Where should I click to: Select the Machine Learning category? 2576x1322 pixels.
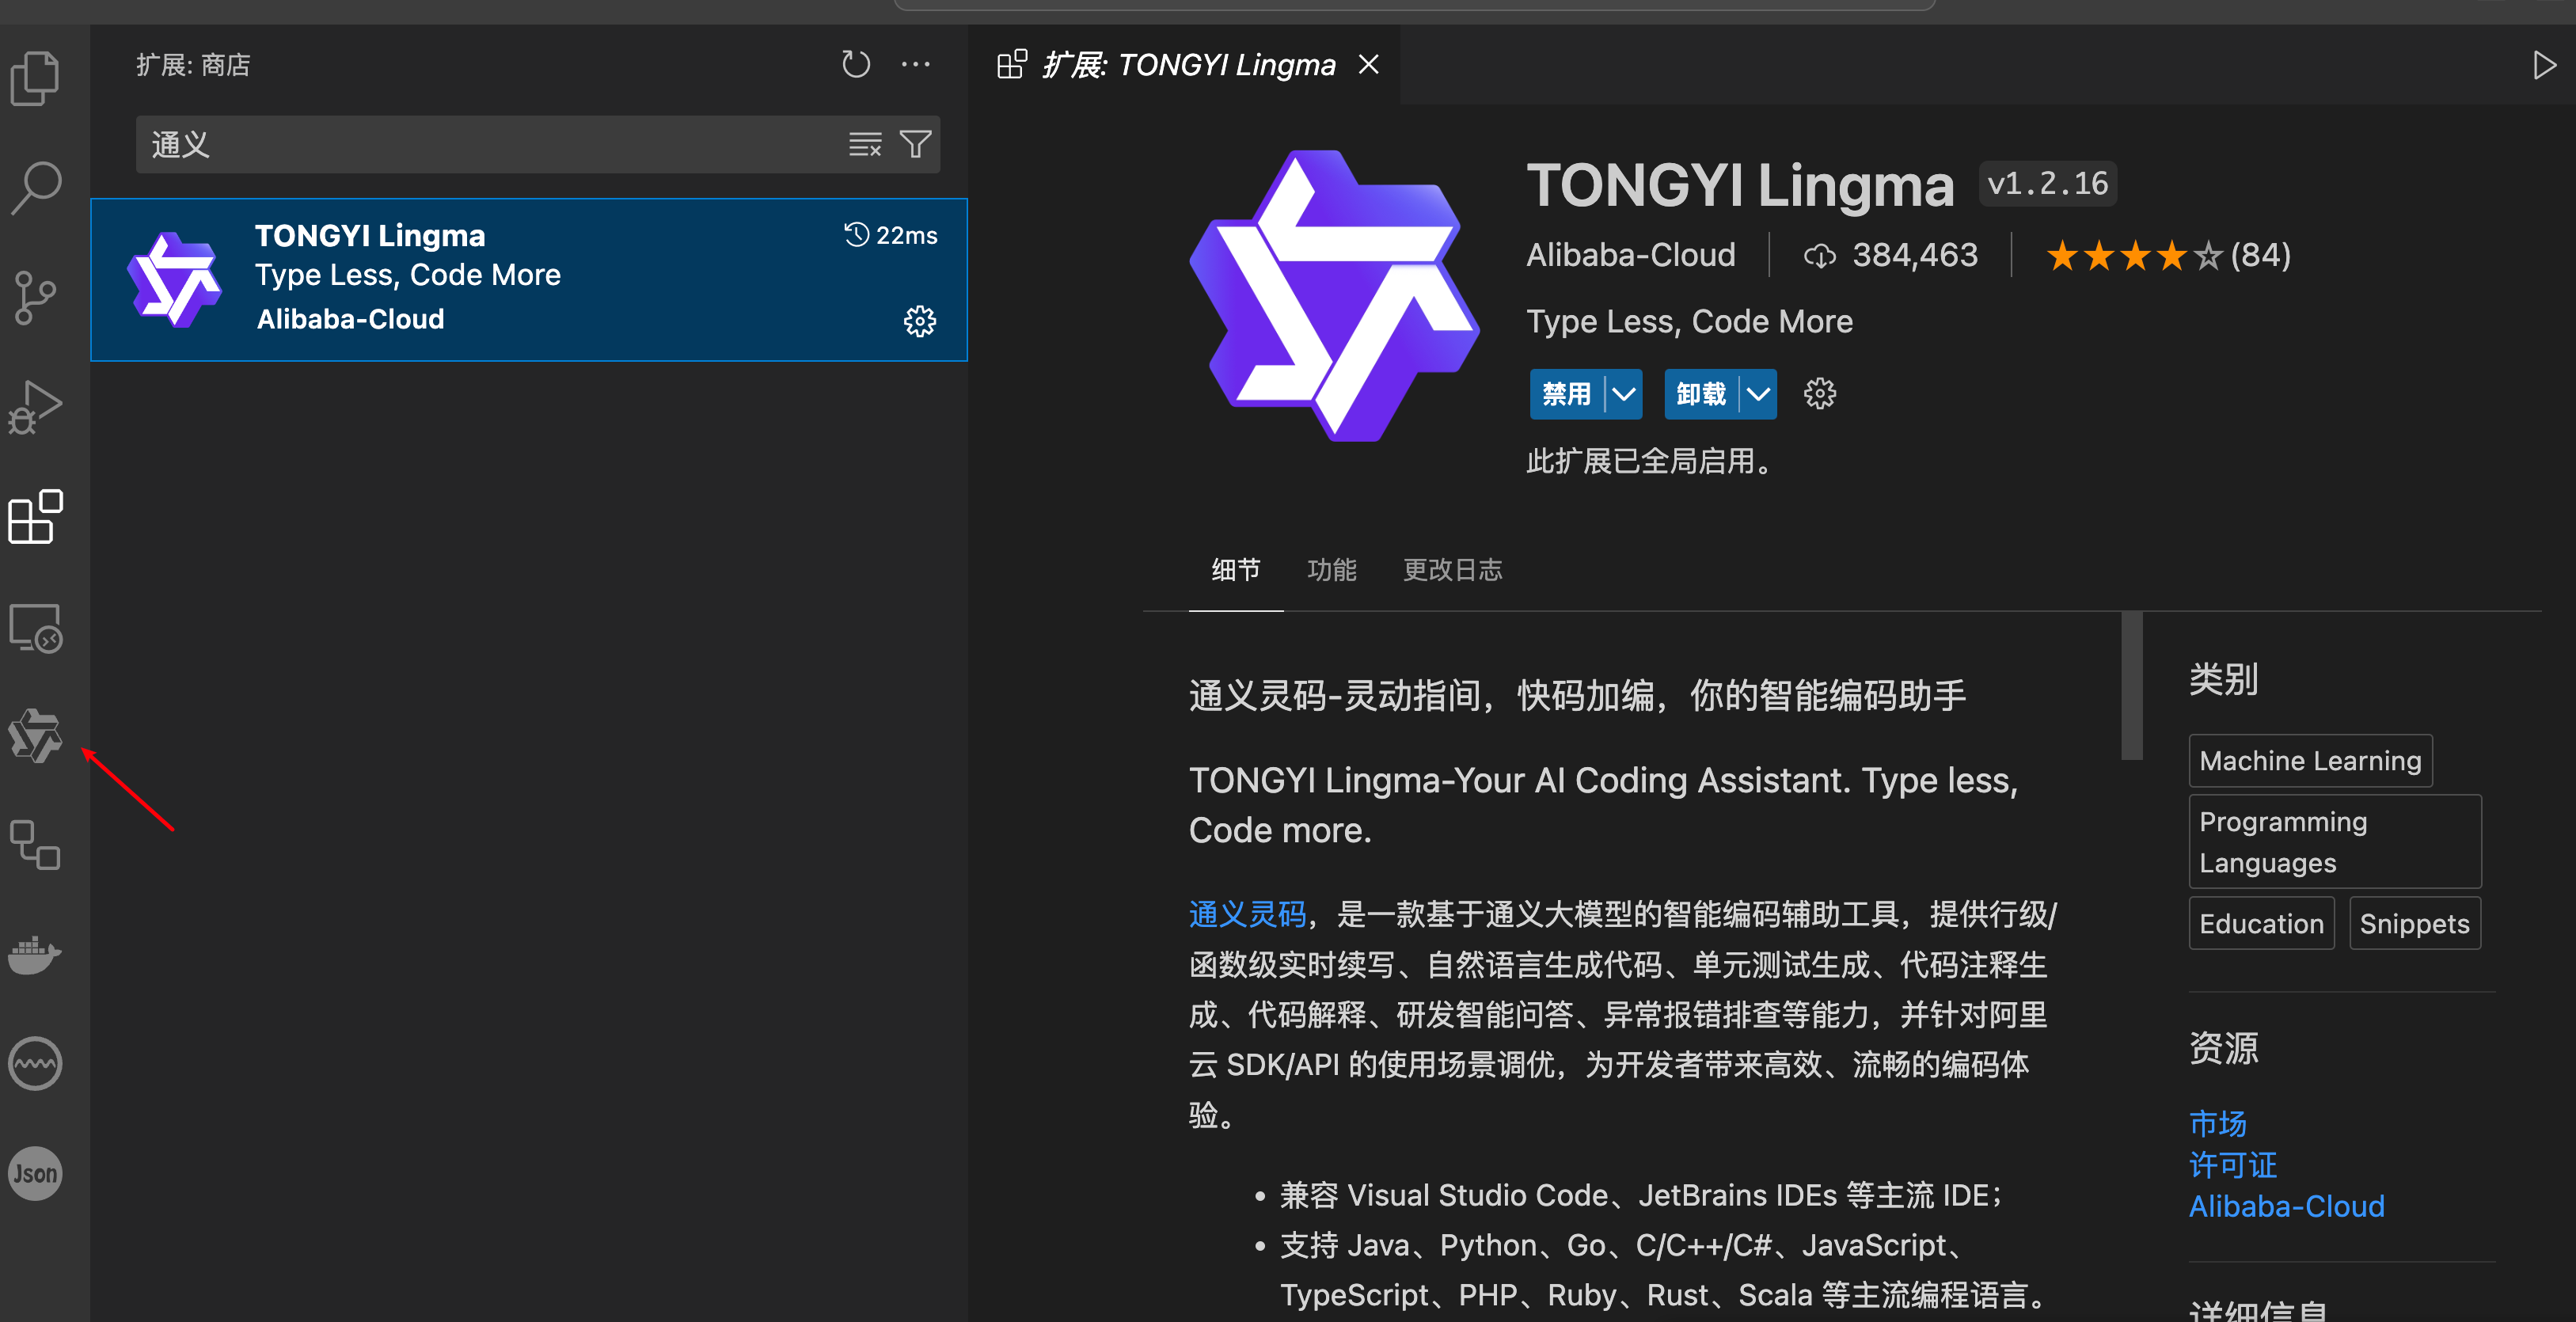pyautogui.click(x=2310, y=760)
